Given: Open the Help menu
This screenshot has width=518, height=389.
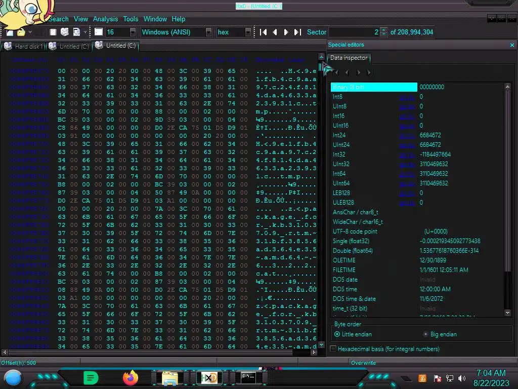Looking at the screenshot, I should tap(179, 19).
